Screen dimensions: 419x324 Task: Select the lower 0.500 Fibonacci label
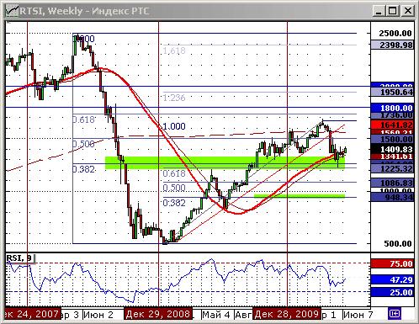click(174, 188)
